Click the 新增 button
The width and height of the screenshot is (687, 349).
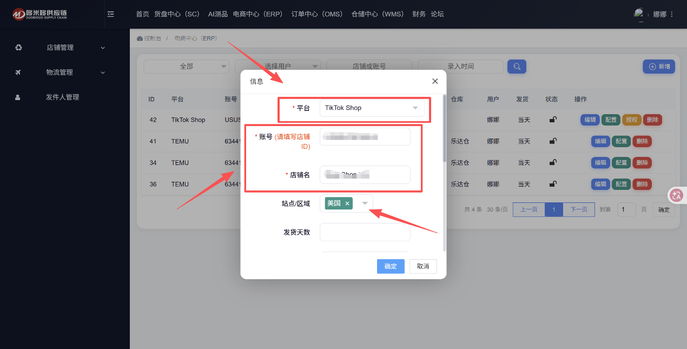click(658, 67)
